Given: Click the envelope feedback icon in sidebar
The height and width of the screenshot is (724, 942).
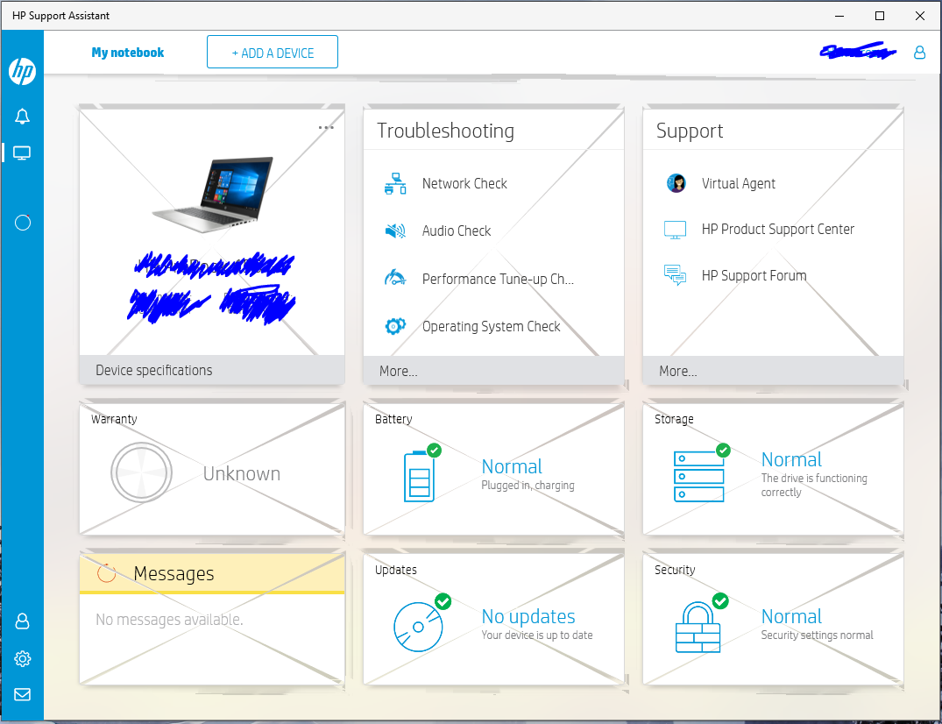Looking at the screenshot, I should 22,694.
